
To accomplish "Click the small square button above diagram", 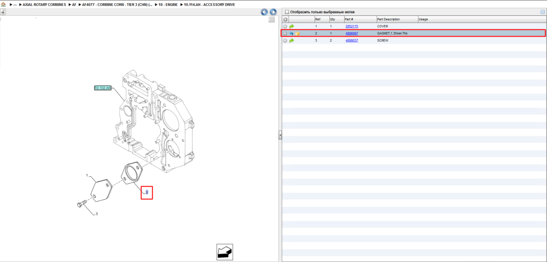I will [x=272, y=20].
